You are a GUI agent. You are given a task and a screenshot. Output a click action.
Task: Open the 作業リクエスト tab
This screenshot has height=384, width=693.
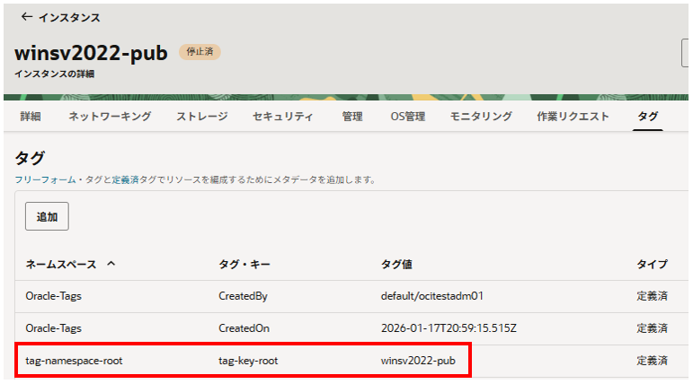[573, 117]
